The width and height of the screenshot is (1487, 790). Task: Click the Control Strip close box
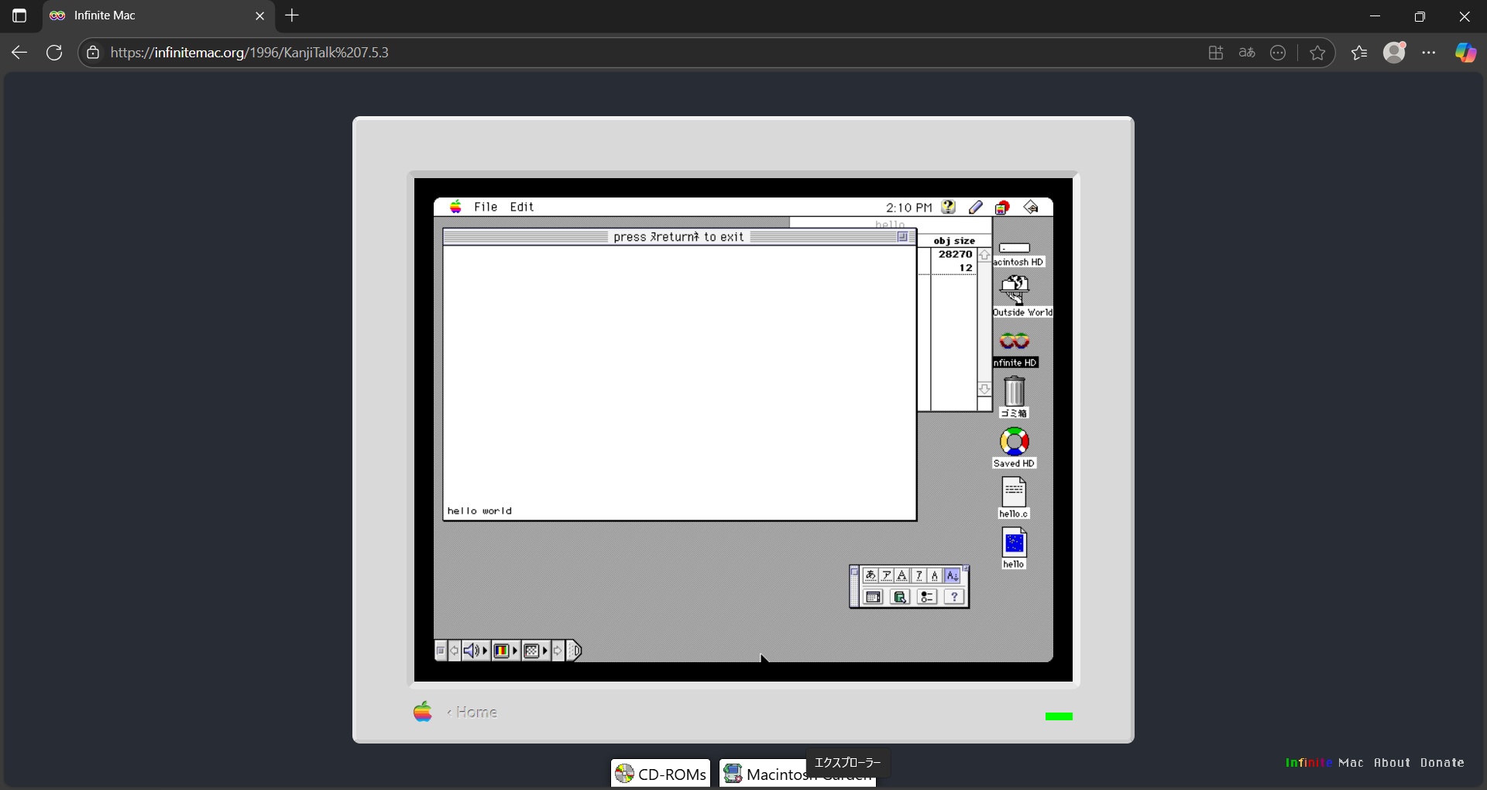441,651
